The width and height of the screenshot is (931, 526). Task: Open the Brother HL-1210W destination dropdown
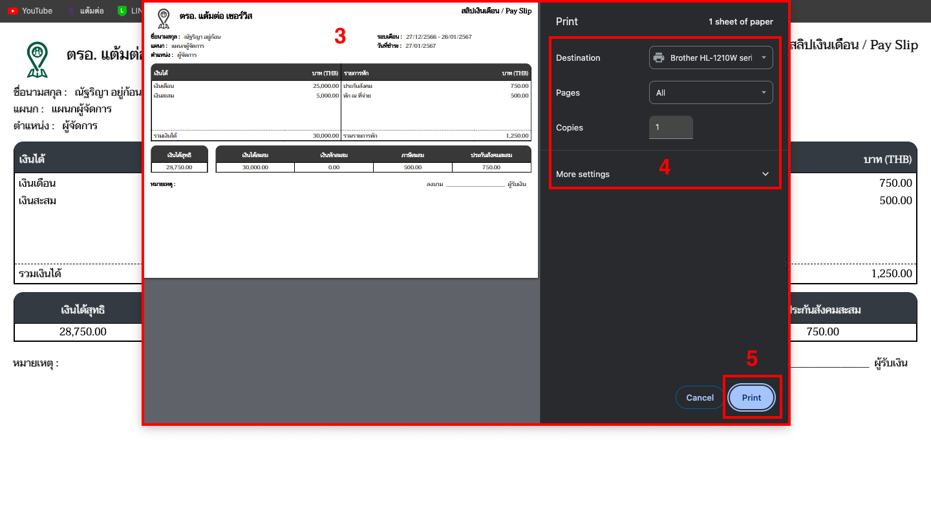(711, 58)
